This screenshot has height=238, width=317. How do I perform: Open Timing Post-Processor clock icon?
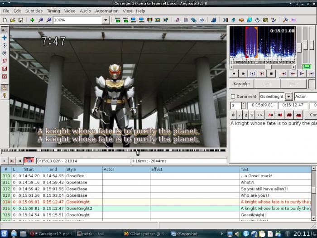[257, 20]
